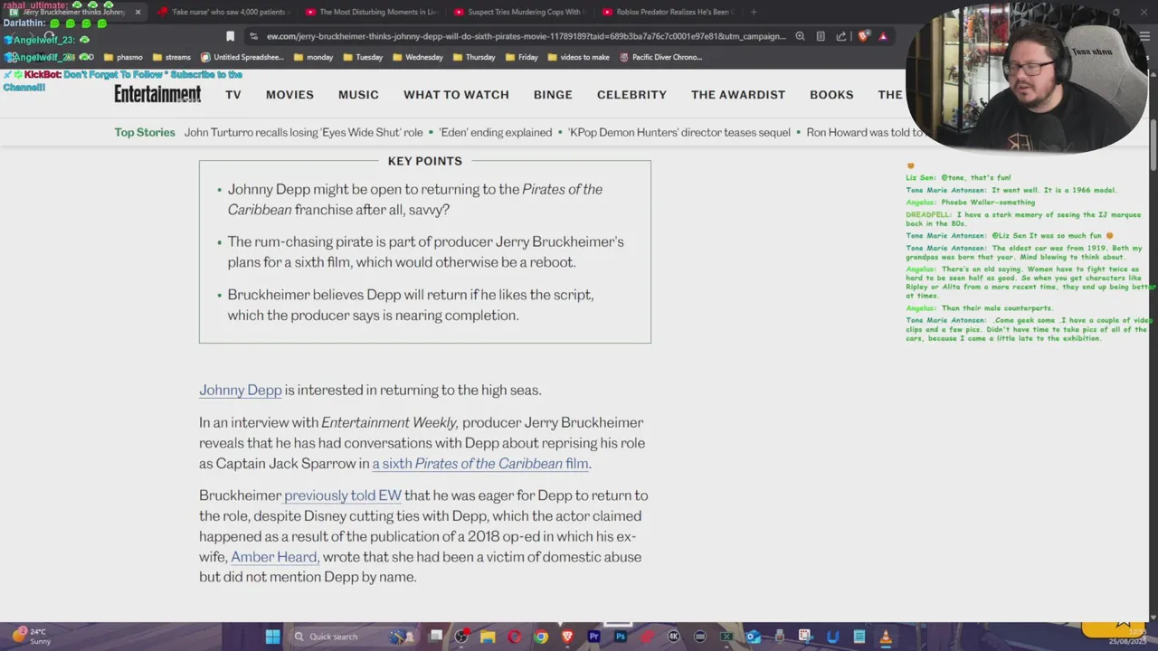1158x651 pixels.
Task: Select CELEBRITY in the navigation bar
Action: (x=631, y=95)
